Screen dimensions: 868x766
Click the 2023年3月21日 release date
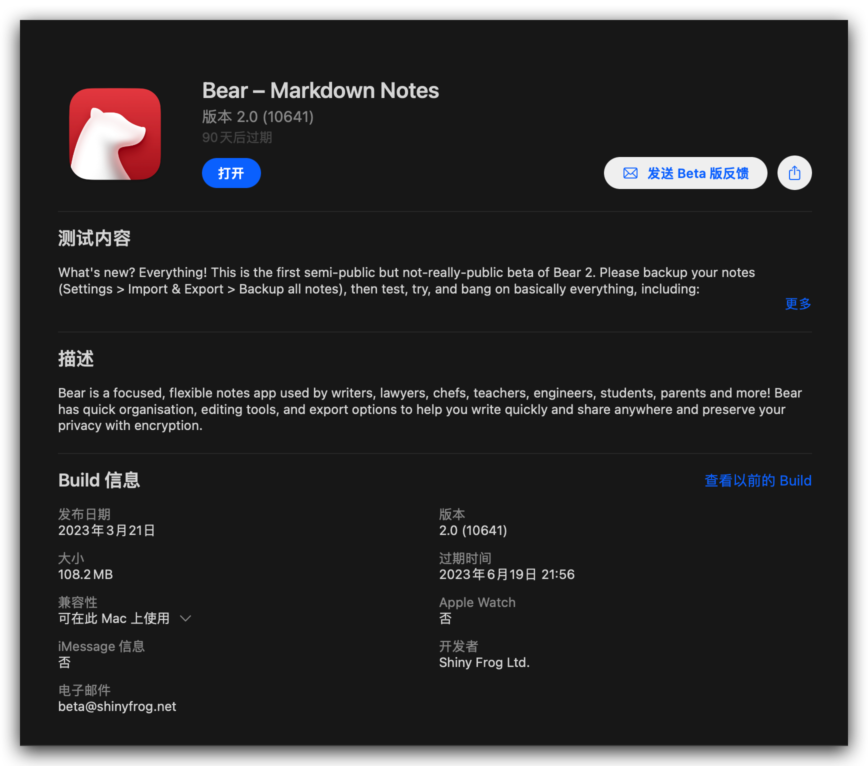[x=106, y=530]
